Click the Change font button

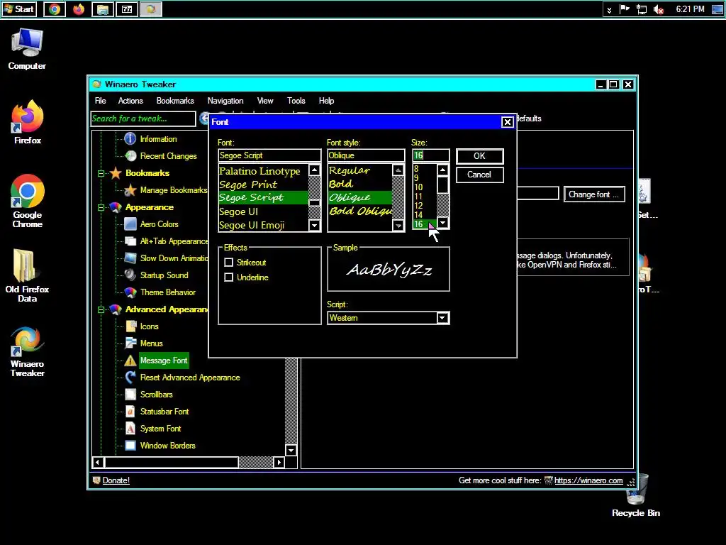(x=594, y=194)
